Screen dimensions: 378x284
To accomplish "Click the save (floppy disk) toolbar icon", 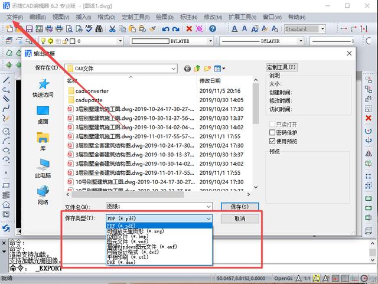I will (x=29, y=29).
